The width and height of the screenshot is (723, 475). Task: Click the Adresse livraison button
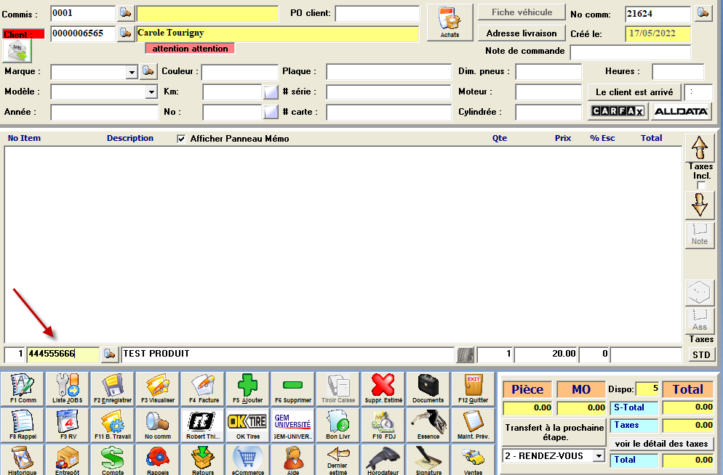(x=521, y=33)
